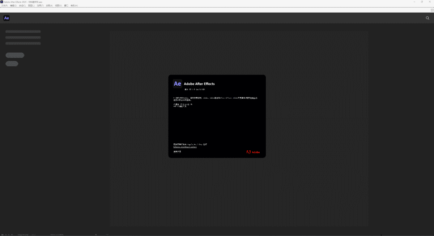Open the 编辑(E) menu
Image resolution: width=434 pixels, height=236 pixels.
tap(13, 6)
